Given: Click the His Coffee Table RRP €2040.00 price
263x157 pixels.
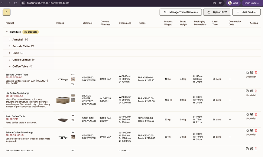Looking at the screenshot, I should tap(146, 98).
